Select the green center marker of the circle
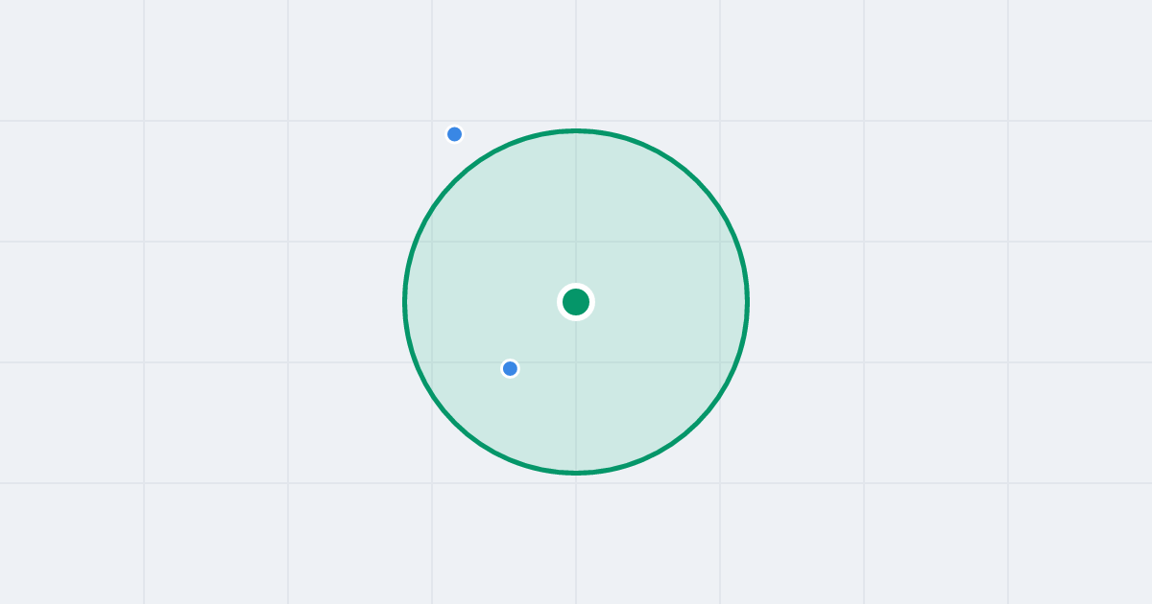1152x604 pixels. (x=576, y=302)
